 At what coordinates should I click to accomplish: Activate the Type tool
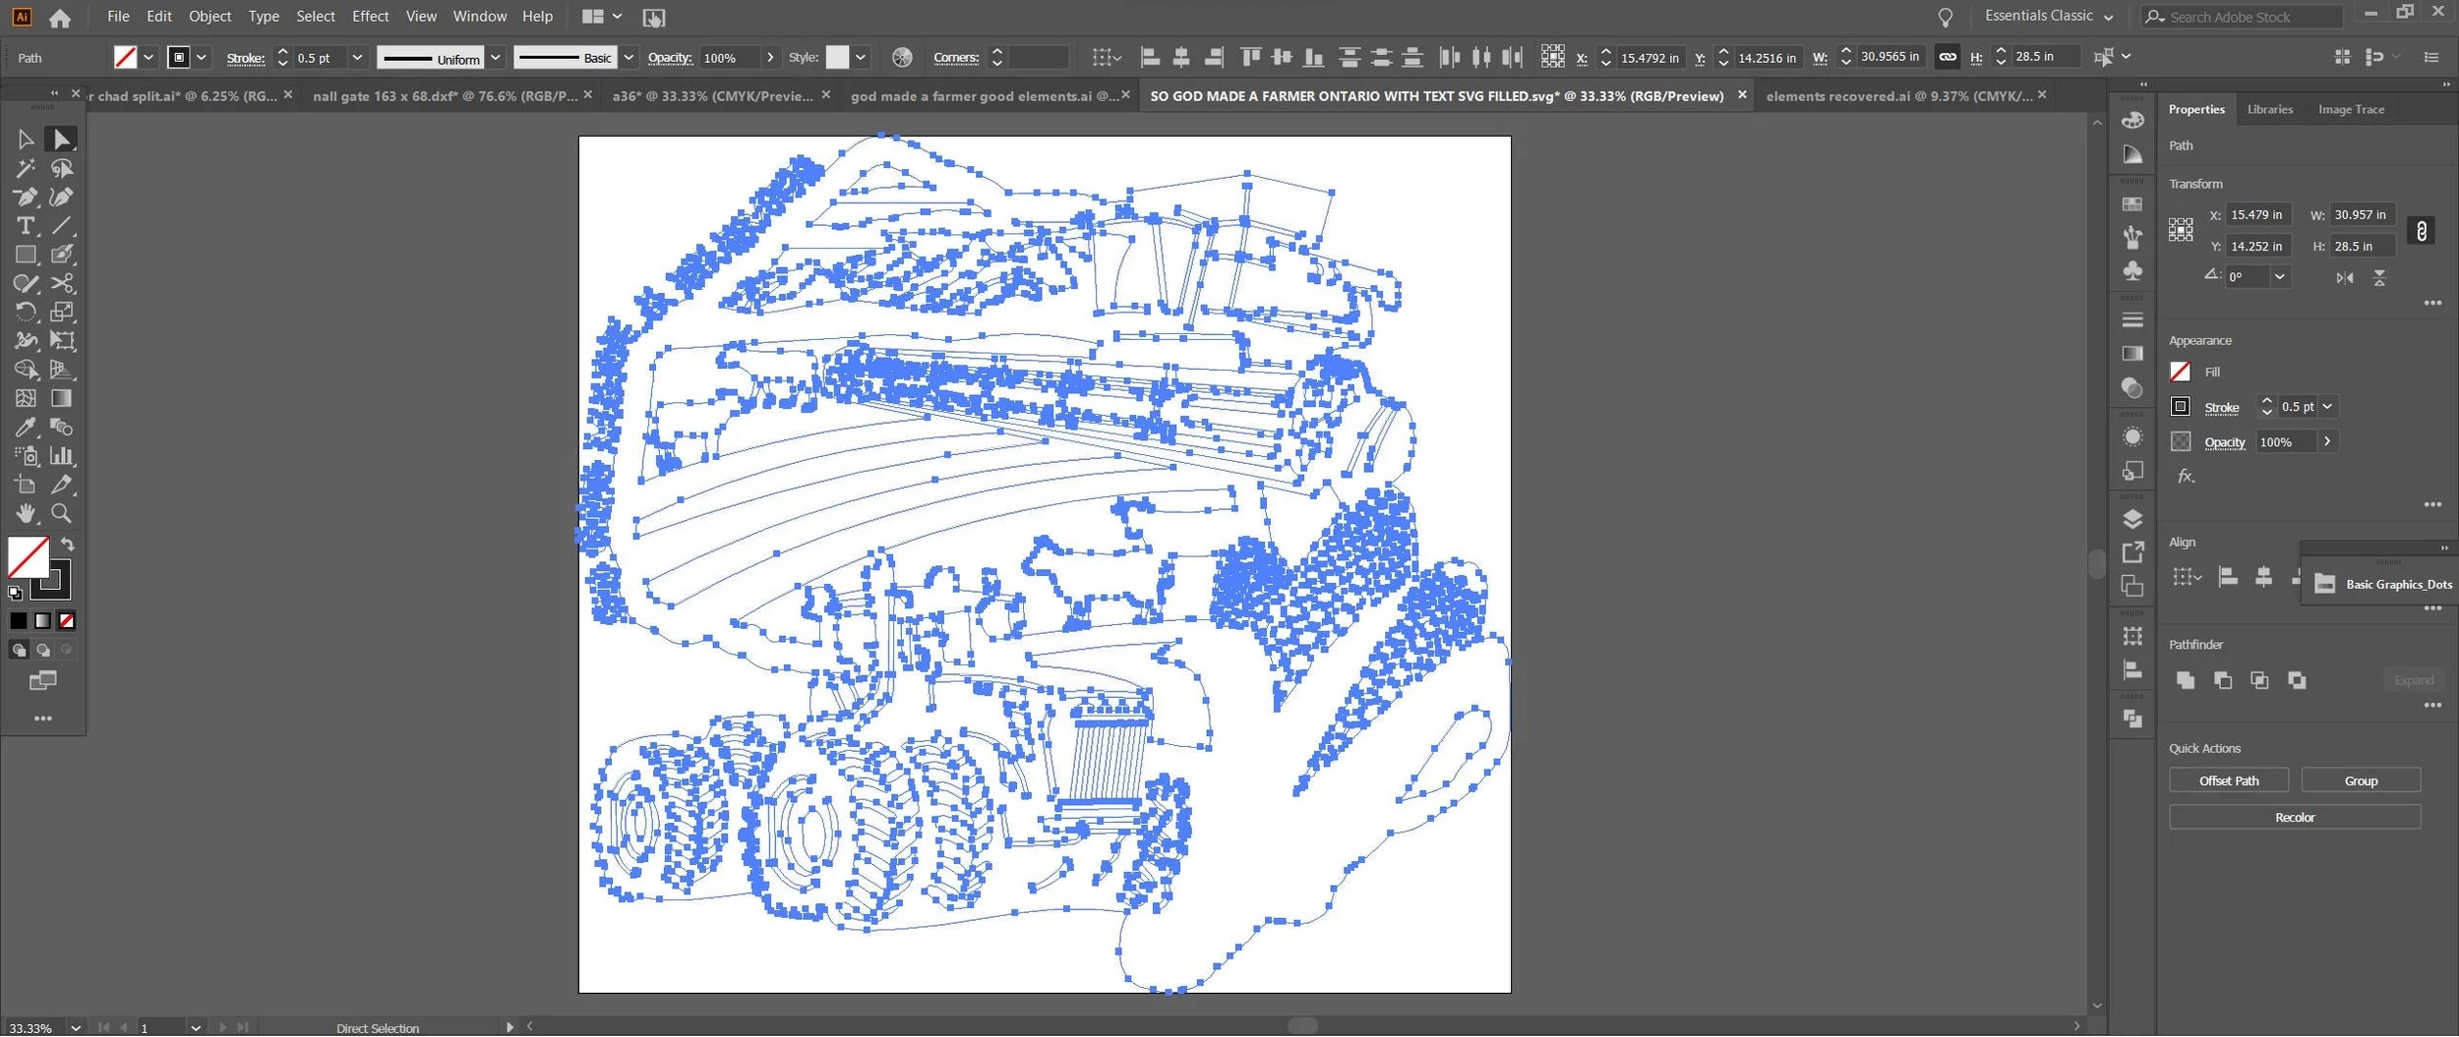point(26,226)
